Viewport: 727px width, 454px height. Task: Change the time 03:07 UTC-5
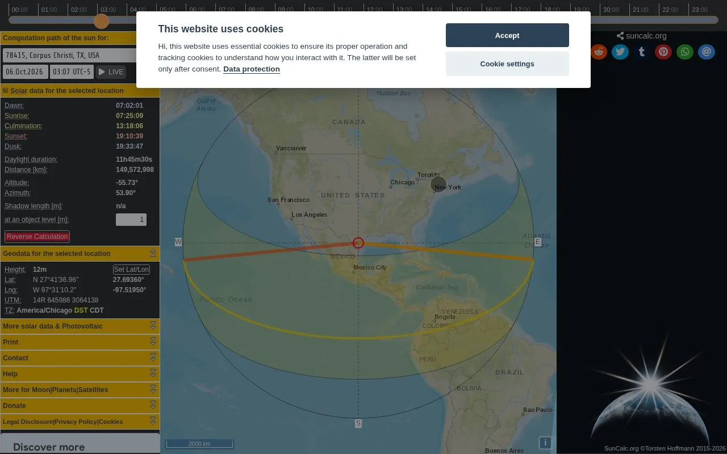pyautogui.click(x=72, y=72)
